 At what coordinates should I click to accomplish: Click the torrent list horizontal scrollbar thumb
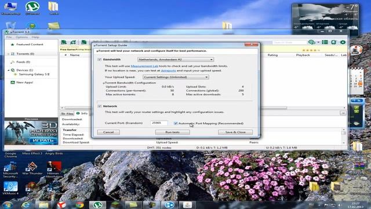(176, 108)
